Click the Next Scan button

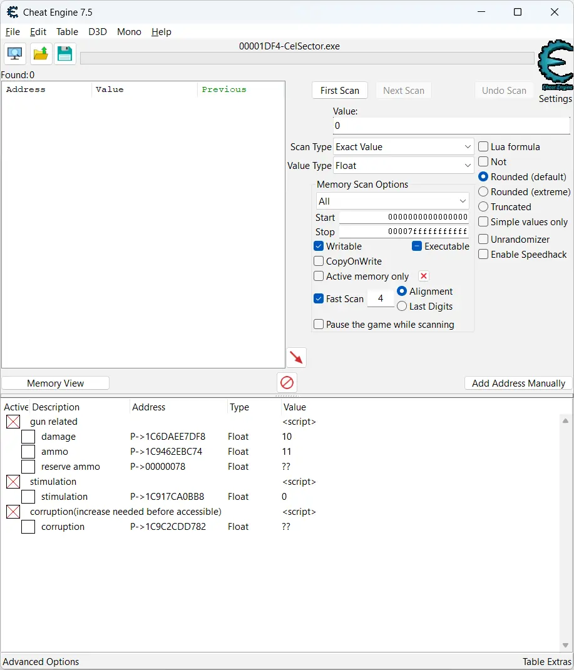click(404, 91)
